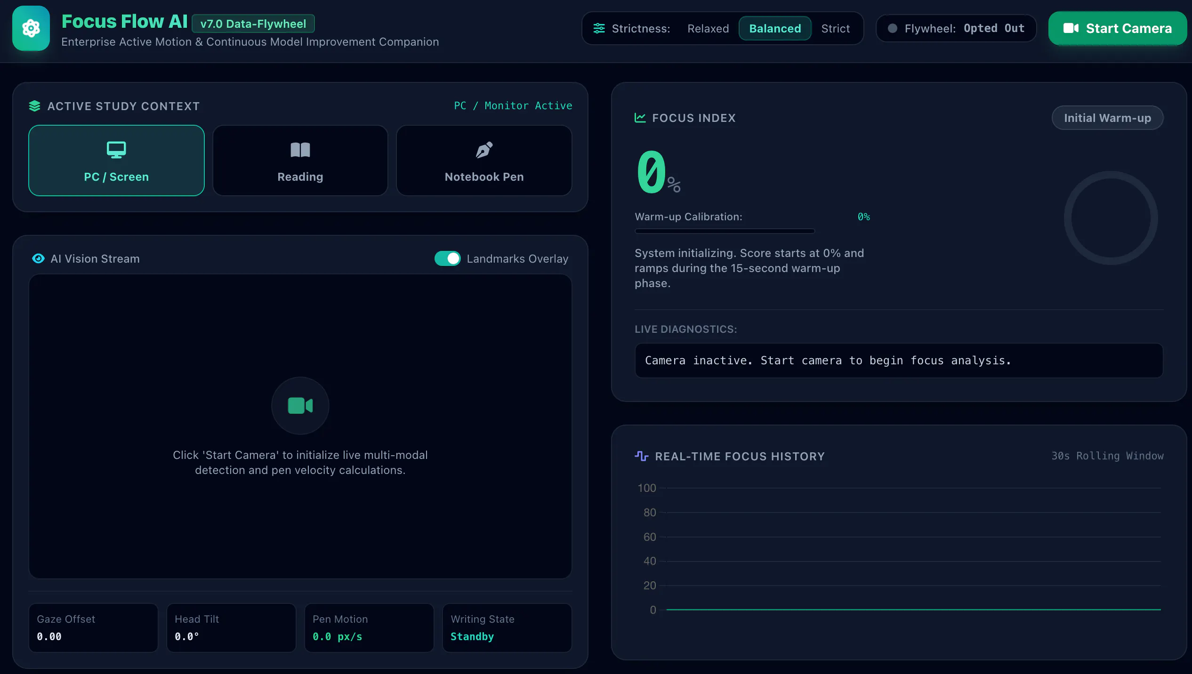Toggle the Flywheel Opted Out setting
The height and width of the screenshot is (674, 1192).
(956, 28)
